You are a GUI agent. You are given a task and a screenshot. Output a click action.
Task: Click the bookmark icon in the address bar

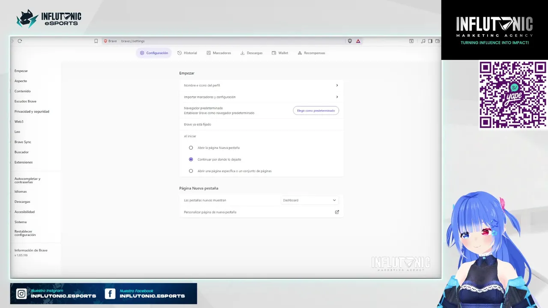pos(96,41)
